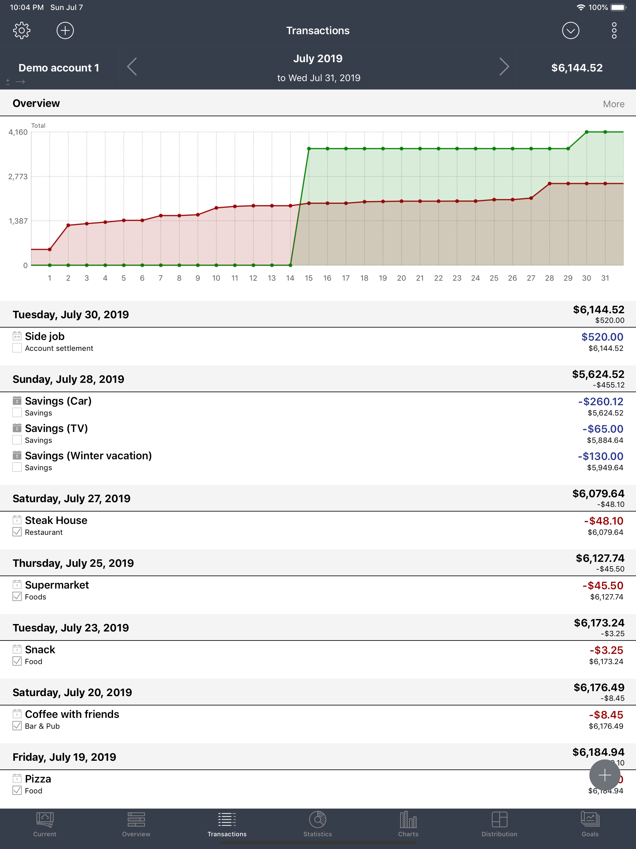
Task: Tap the Sunday, July 28, 2019 header
Action: click(x=318, y=379)
